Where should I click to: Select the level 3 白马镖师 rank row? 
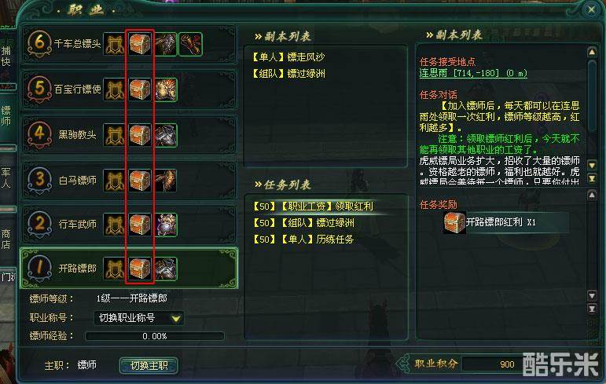click(x=129, y=181)
